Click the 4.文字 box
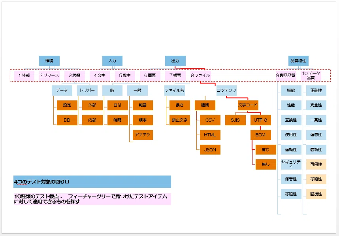Image resolution: width=339 pixels, height=236 pixels. point(100,76)
